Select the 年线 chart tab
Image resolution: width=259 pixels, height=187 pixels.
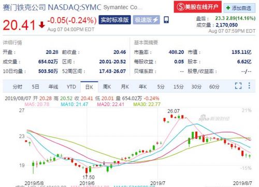point(53,87)
